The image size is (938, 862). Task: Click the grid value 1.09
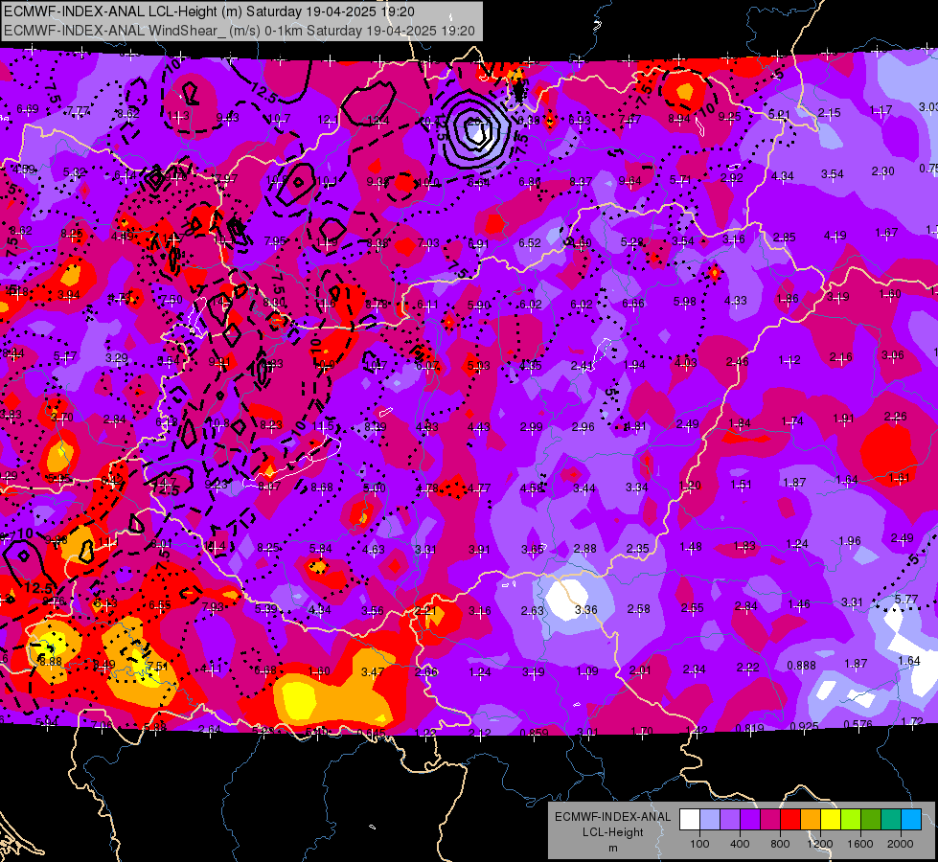[586, 671]
